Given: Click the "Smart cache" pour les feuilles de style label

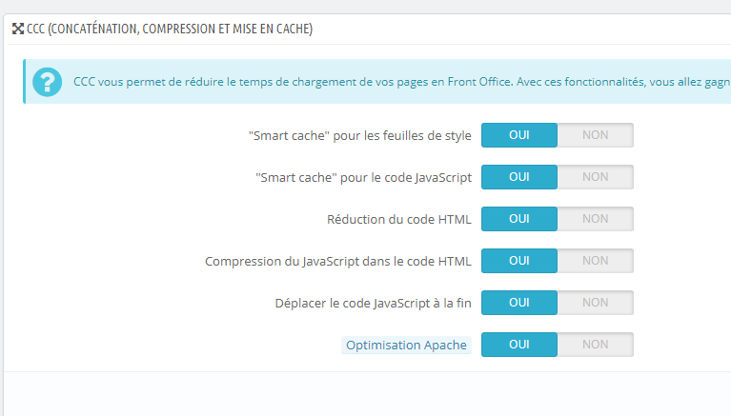Looking at the screenshot, I should click(x=359, y=135).
